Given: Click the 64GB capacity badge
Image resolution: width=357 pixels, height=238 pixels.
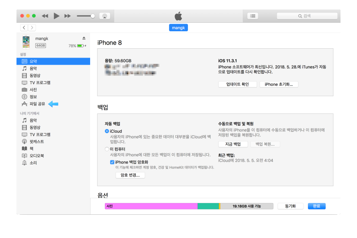Looking at the screenshot, I should tap(41, 46).
